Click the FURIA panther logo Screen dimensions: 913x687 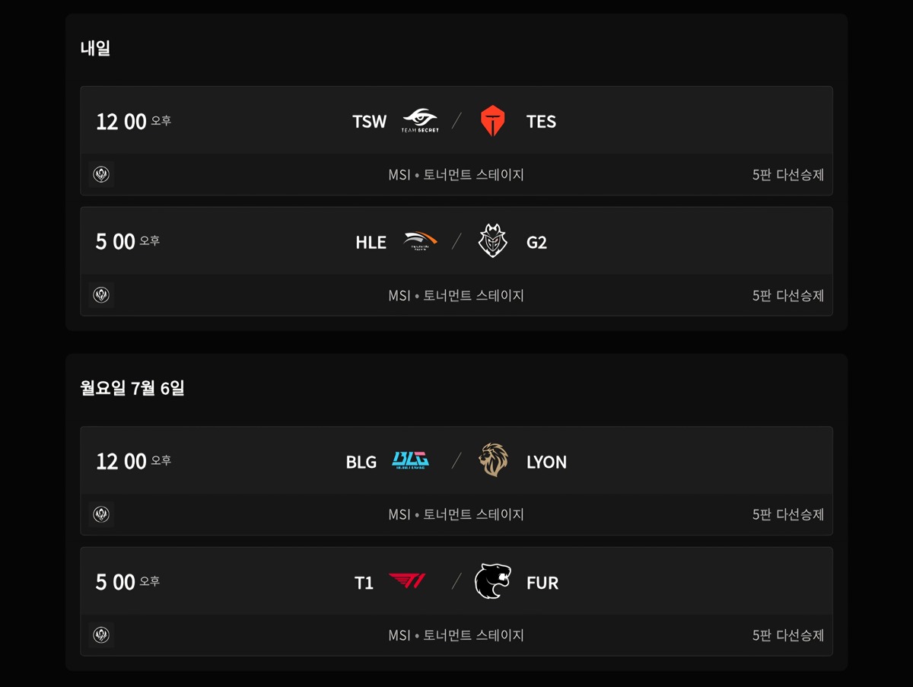pos(493,582)
